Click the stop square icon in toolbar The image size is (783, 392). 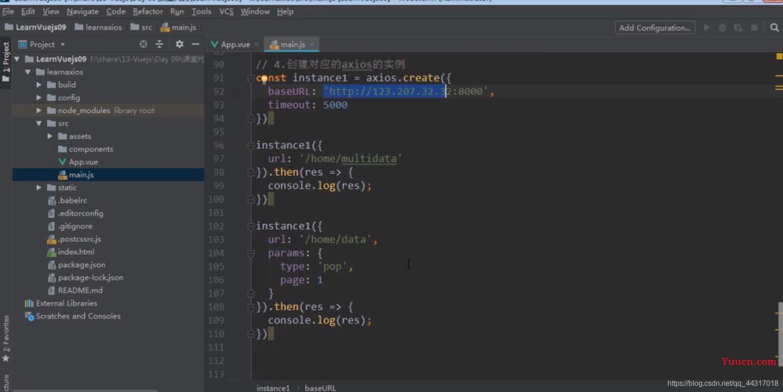point(754,27)
